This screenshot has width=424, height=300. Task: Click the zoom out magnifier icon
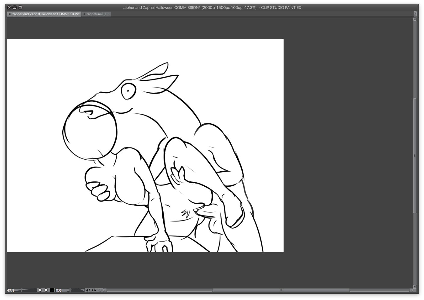[40, 290]
